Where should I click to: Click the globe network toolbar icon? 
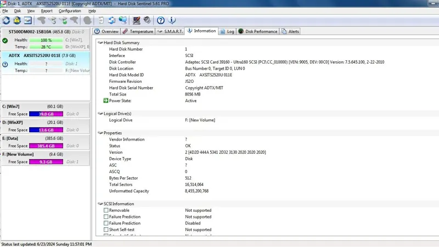122,20
